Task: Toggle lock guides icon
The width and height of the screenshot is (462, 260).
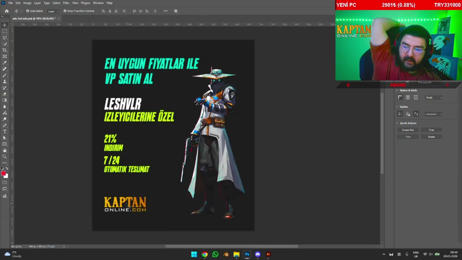Action: point(408,114)
